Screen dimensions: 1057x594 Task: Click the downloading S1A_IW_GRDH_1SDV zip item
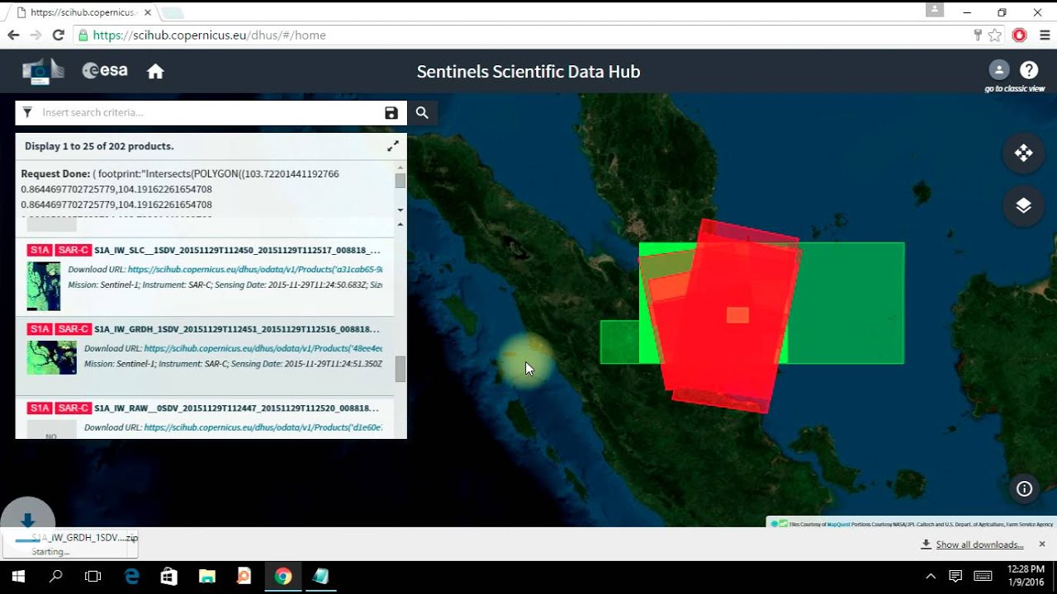(69, 544)
